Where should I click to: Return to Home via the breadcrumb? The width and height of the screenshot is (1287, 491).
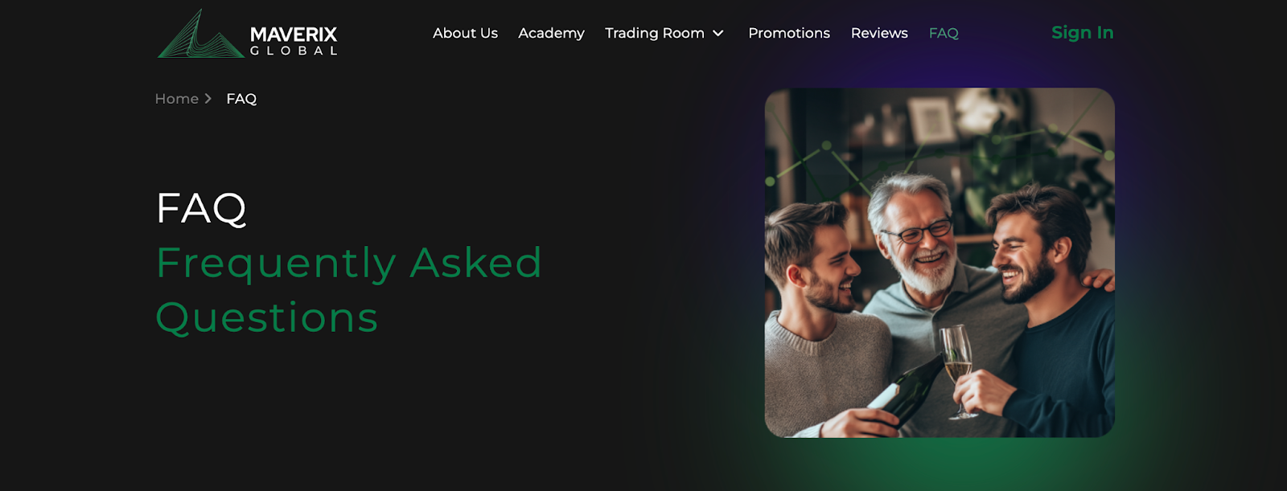pos(177,99)
